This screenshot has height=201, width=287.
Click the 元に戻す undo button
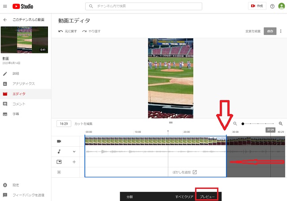pyautogui.click(x=68, y=31)
